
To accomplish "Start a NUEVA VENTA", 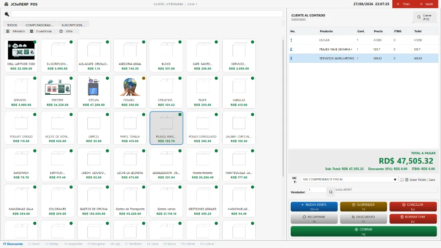I will coord(314,207).
